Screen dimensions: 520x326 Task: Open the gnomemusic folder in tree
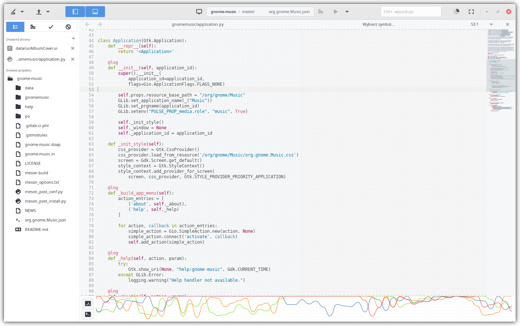point(37,97)
